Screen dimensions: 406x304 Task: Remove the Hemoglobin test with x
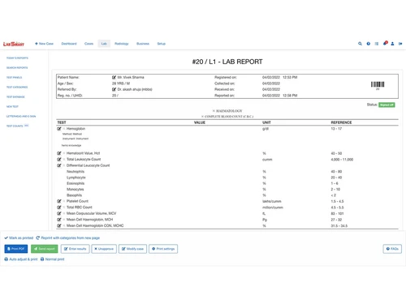(64, 129)
